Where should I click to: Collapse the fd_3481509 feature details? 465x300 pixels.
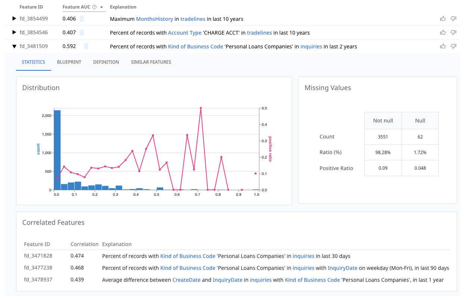point(13,46)
